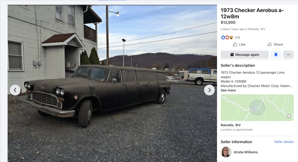Click the Message again button
298x162 pixels.
(245, 55)
